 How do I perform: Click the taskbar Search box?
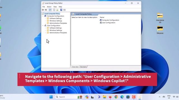69,97
